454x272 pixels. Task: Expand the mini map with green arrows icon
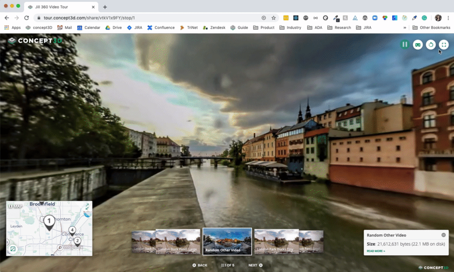click(87, 206)
